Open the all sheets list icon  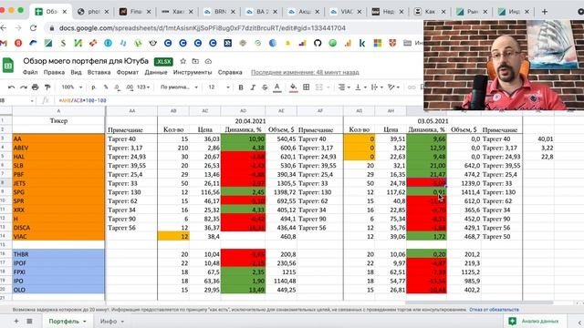tap(29, 321)
